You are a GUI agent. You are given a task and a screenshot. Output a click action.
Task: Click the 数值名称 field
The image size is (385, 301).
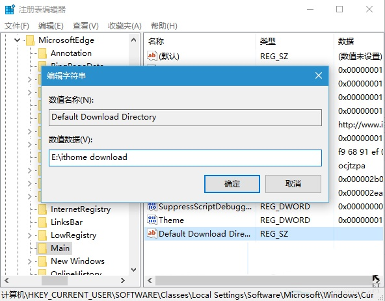coord(185,118)
